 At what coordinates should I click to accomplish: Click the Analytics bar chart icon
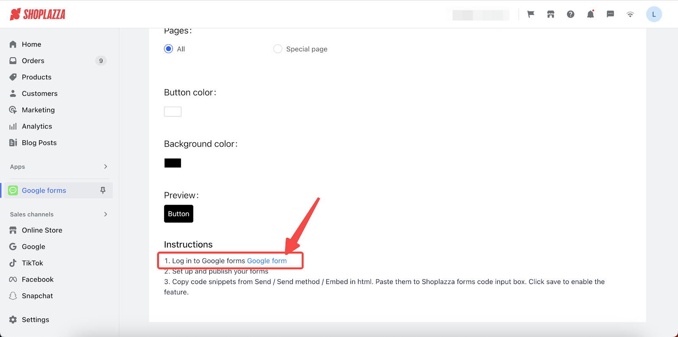coord(13,126)
